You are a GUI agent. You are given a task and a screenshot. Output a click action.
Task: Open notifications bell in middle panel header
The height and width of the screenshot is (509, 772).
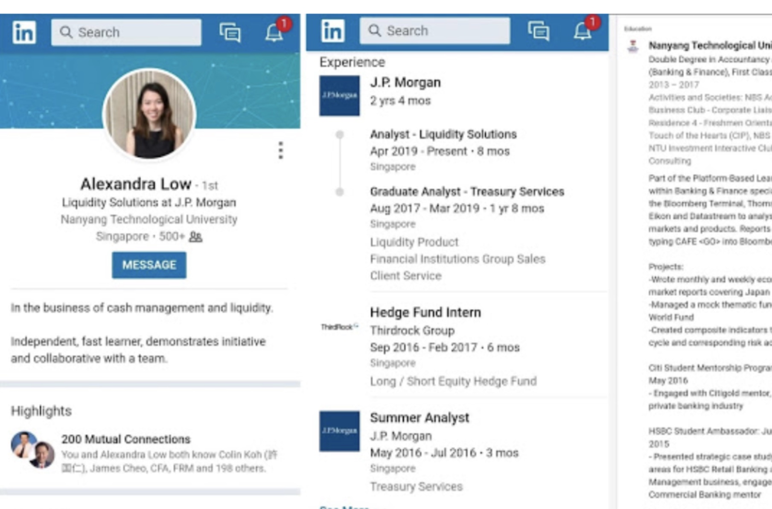(583, 31)
